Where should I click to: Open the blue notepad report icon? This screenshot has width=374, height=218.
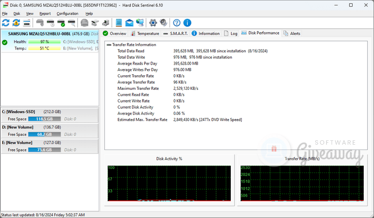(x=119, y=23)
